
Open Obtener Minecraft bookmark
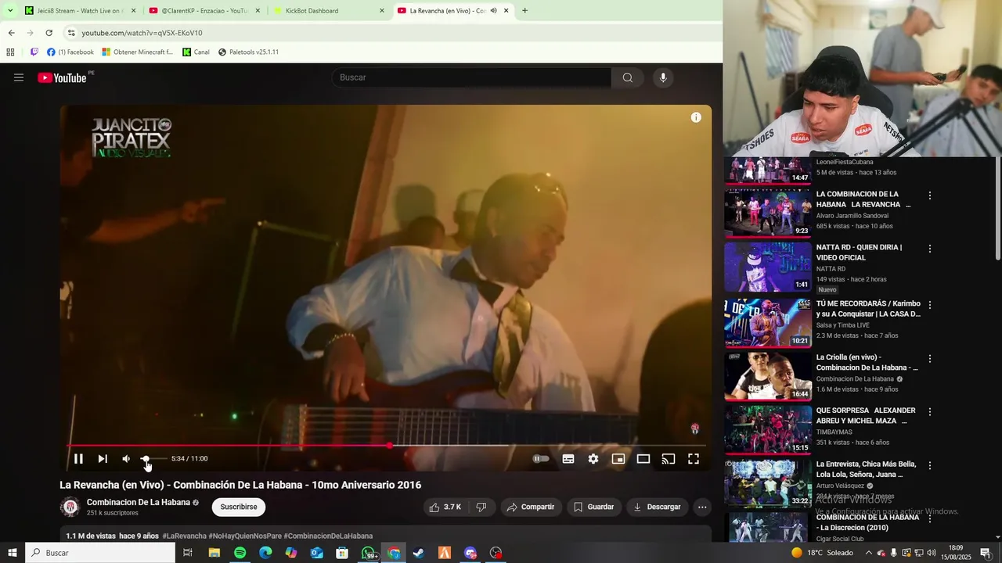[138, 52]
